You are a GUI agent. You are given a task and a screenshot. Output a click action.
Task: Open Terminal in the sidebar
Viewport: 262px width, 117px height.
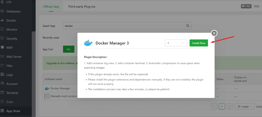pyautogui.click(x=12, y=93)
